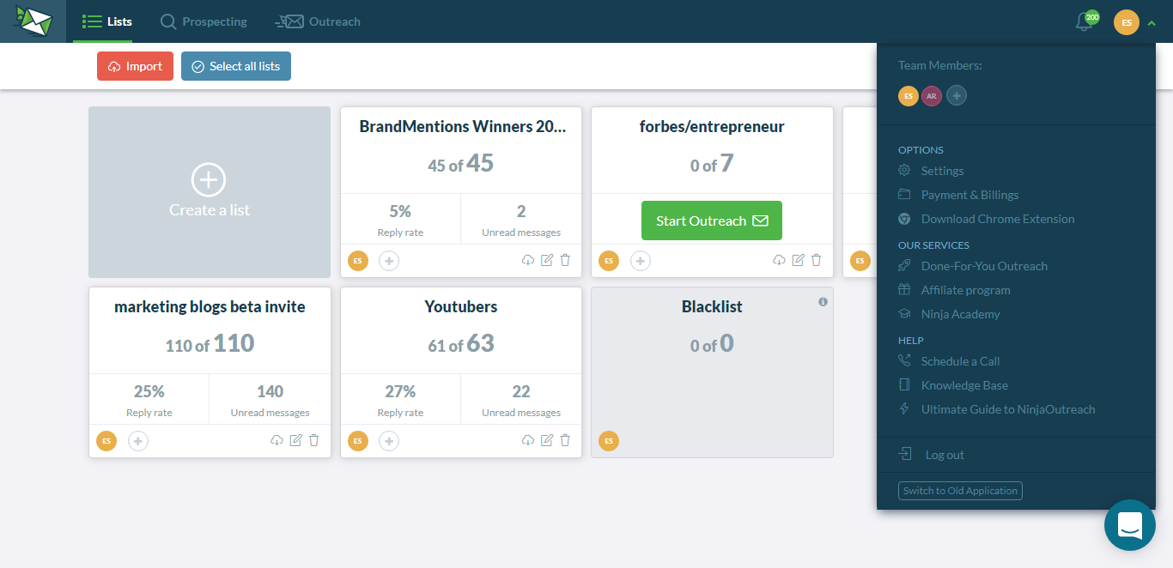
Task: Delete trash icon on Youtubers card
Action: pyautogui.click(x=565, y=440)
